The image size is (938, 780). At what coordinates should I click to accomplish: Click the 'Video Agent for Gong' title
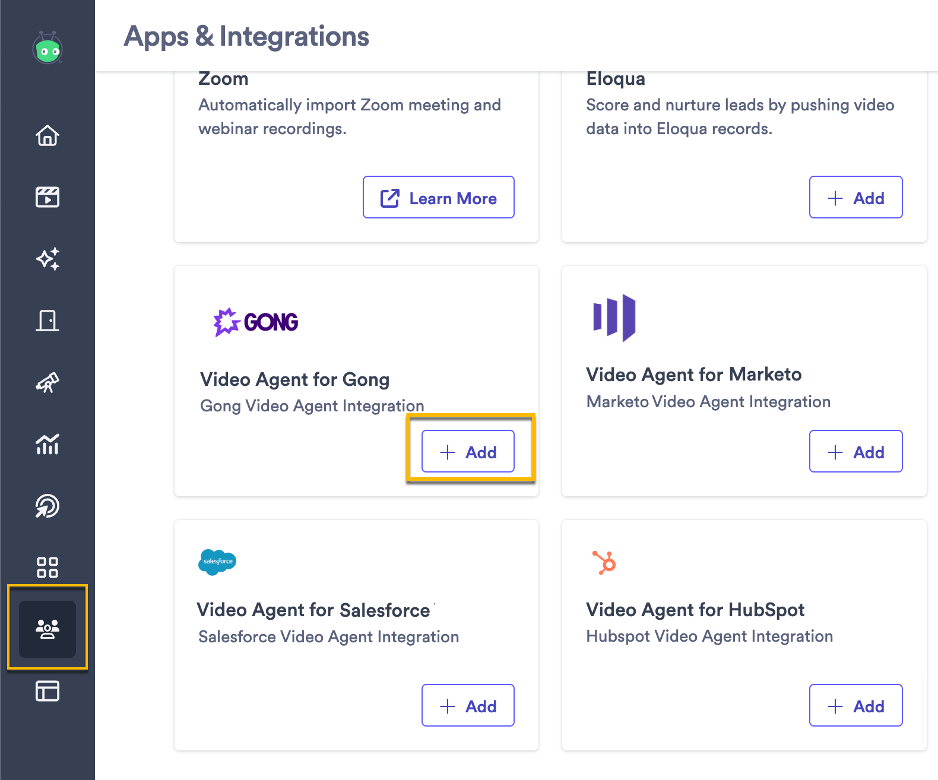295,379
